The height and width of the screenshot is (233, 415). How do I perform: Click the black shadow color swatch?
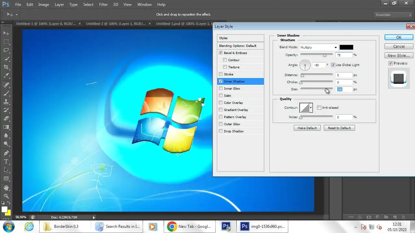[346, 47]
